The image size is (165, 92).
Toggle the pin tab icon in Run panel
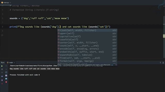pos(2,80)
